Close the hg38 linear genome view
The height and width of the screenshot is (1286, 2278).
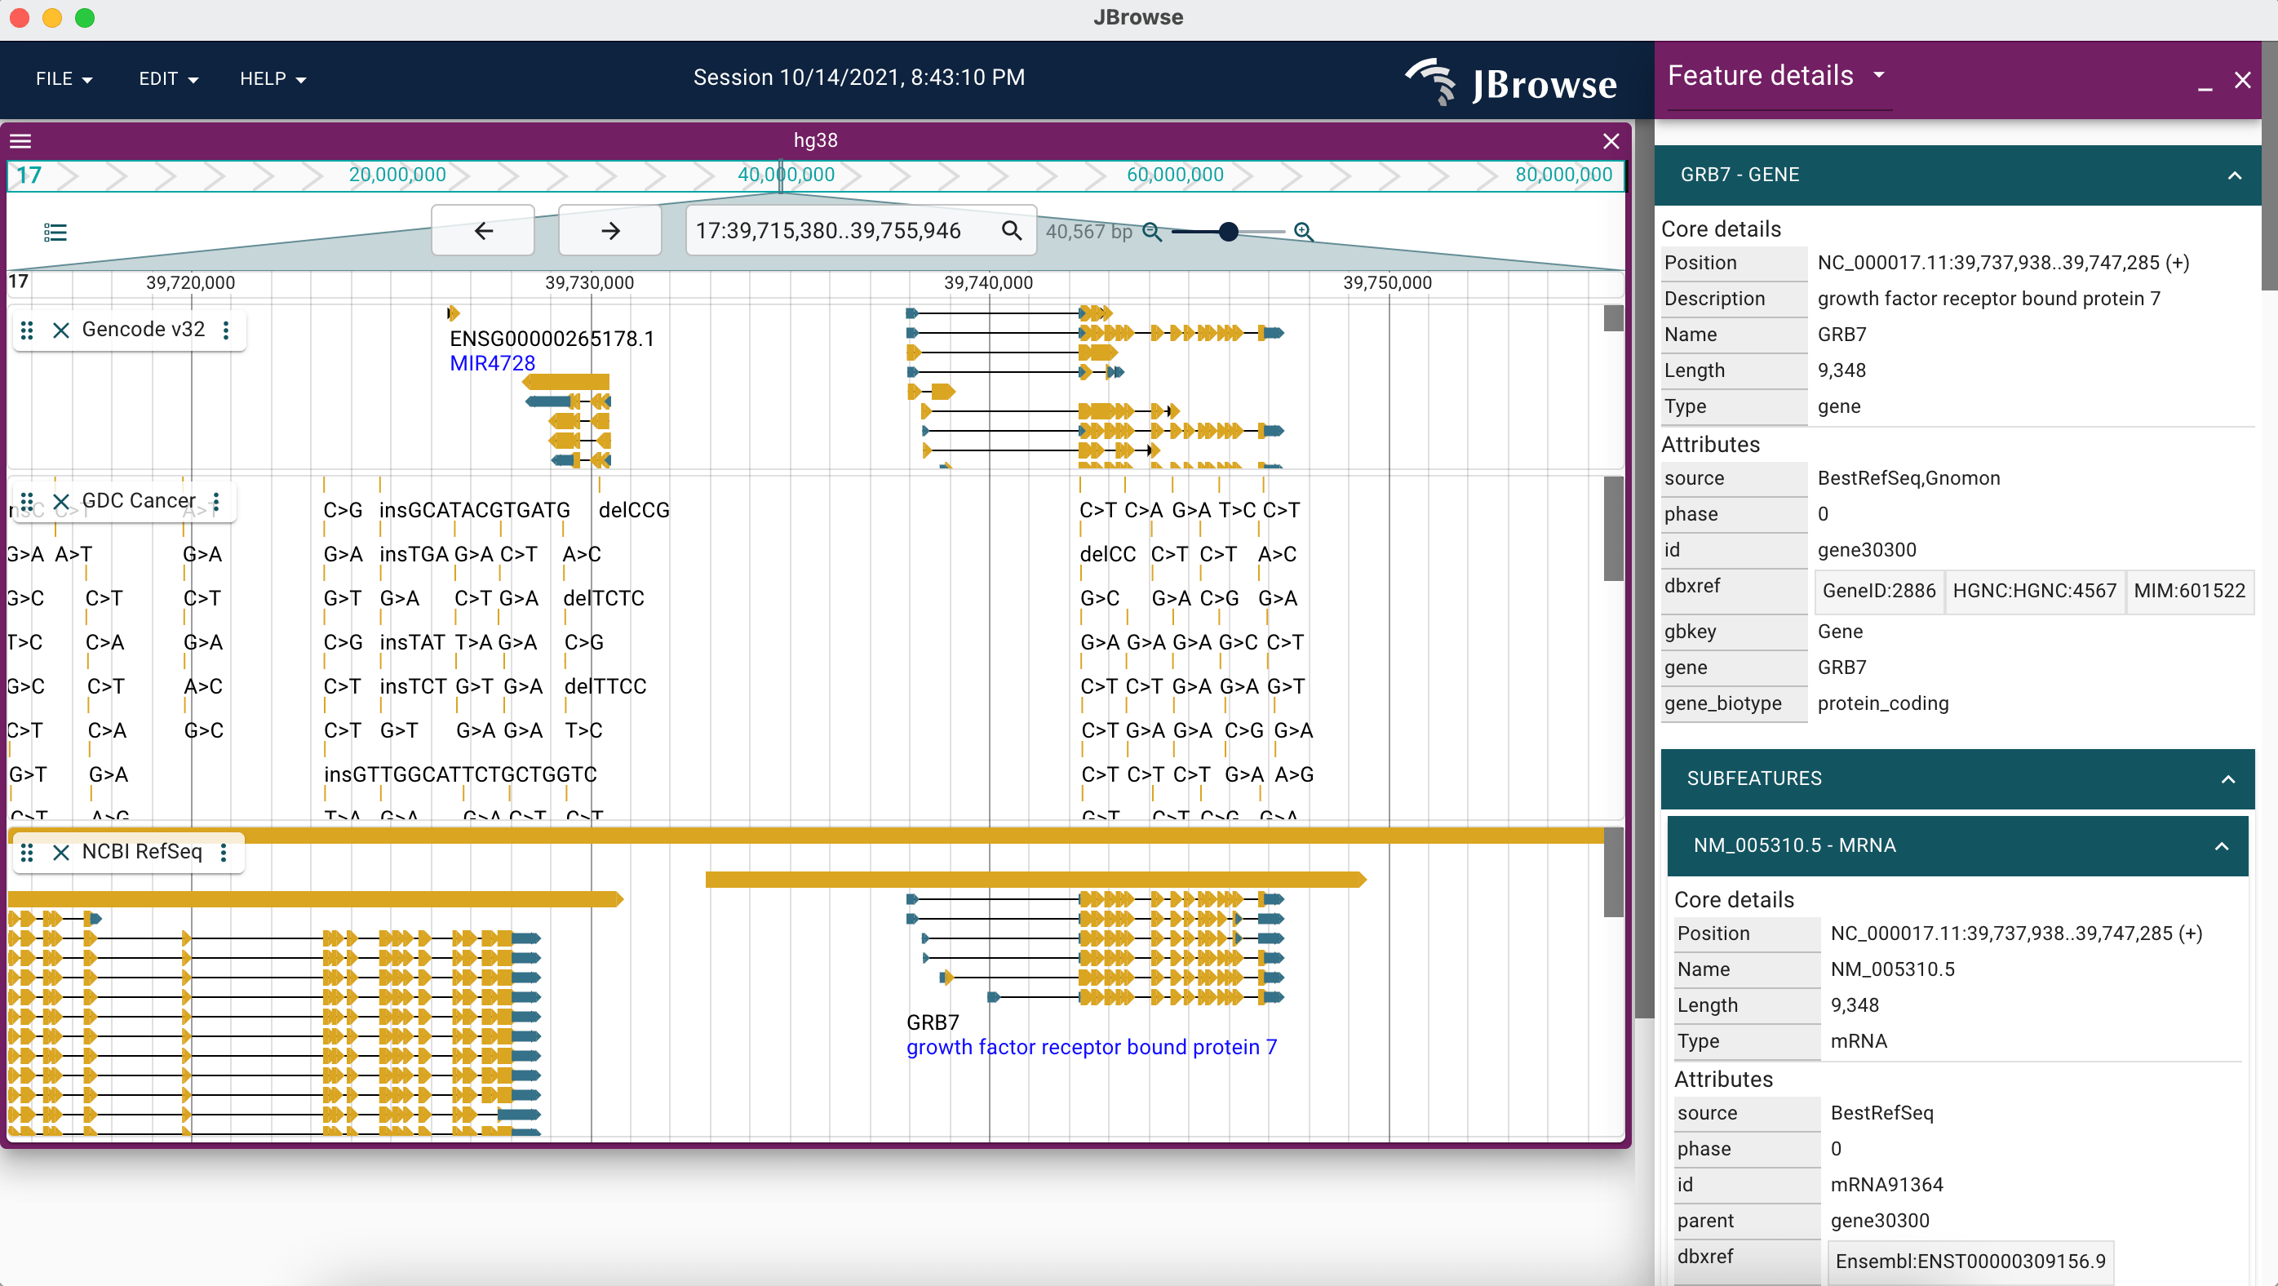(1611, 141)
